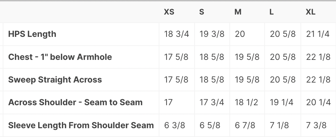
Task: Click the M size column header
Action: point(238,12)
